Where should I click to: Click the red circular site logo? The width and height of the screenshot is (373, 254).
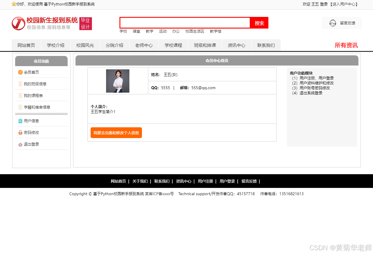(x=18, y=23)
